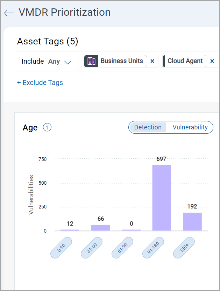Image resolution: width=220 pixels, height=291 pixels.
Task: Click the Business Units tag label
Action: point(122,61)
